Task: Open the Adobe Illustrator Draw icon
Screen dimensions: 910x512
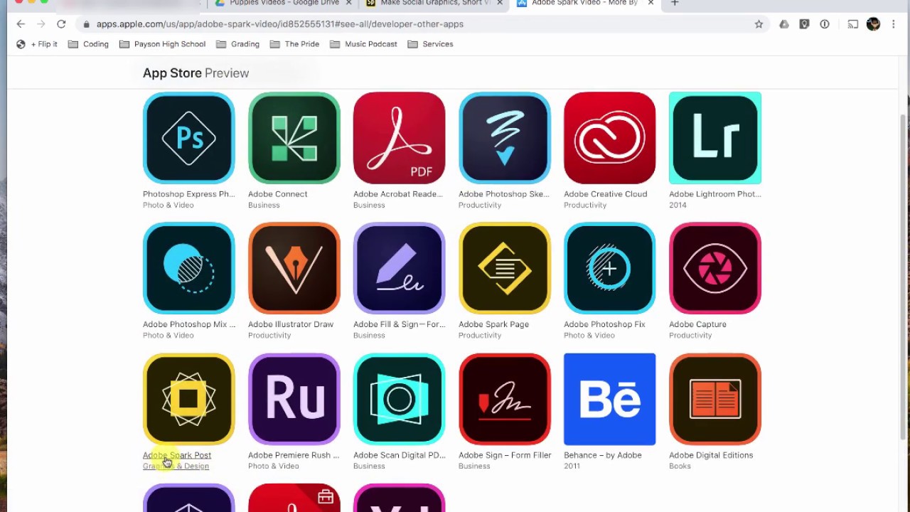Action: point(294,268)
